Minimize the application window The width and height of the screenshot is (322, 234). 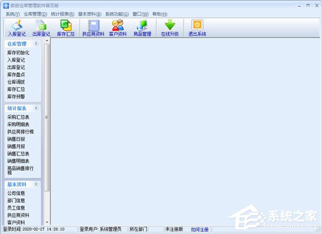point(299,6)
